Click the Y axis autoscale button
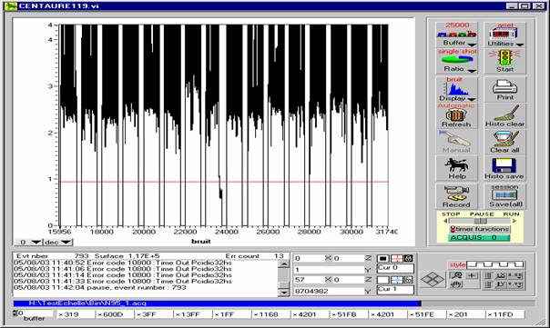 [x=501, y=284]
